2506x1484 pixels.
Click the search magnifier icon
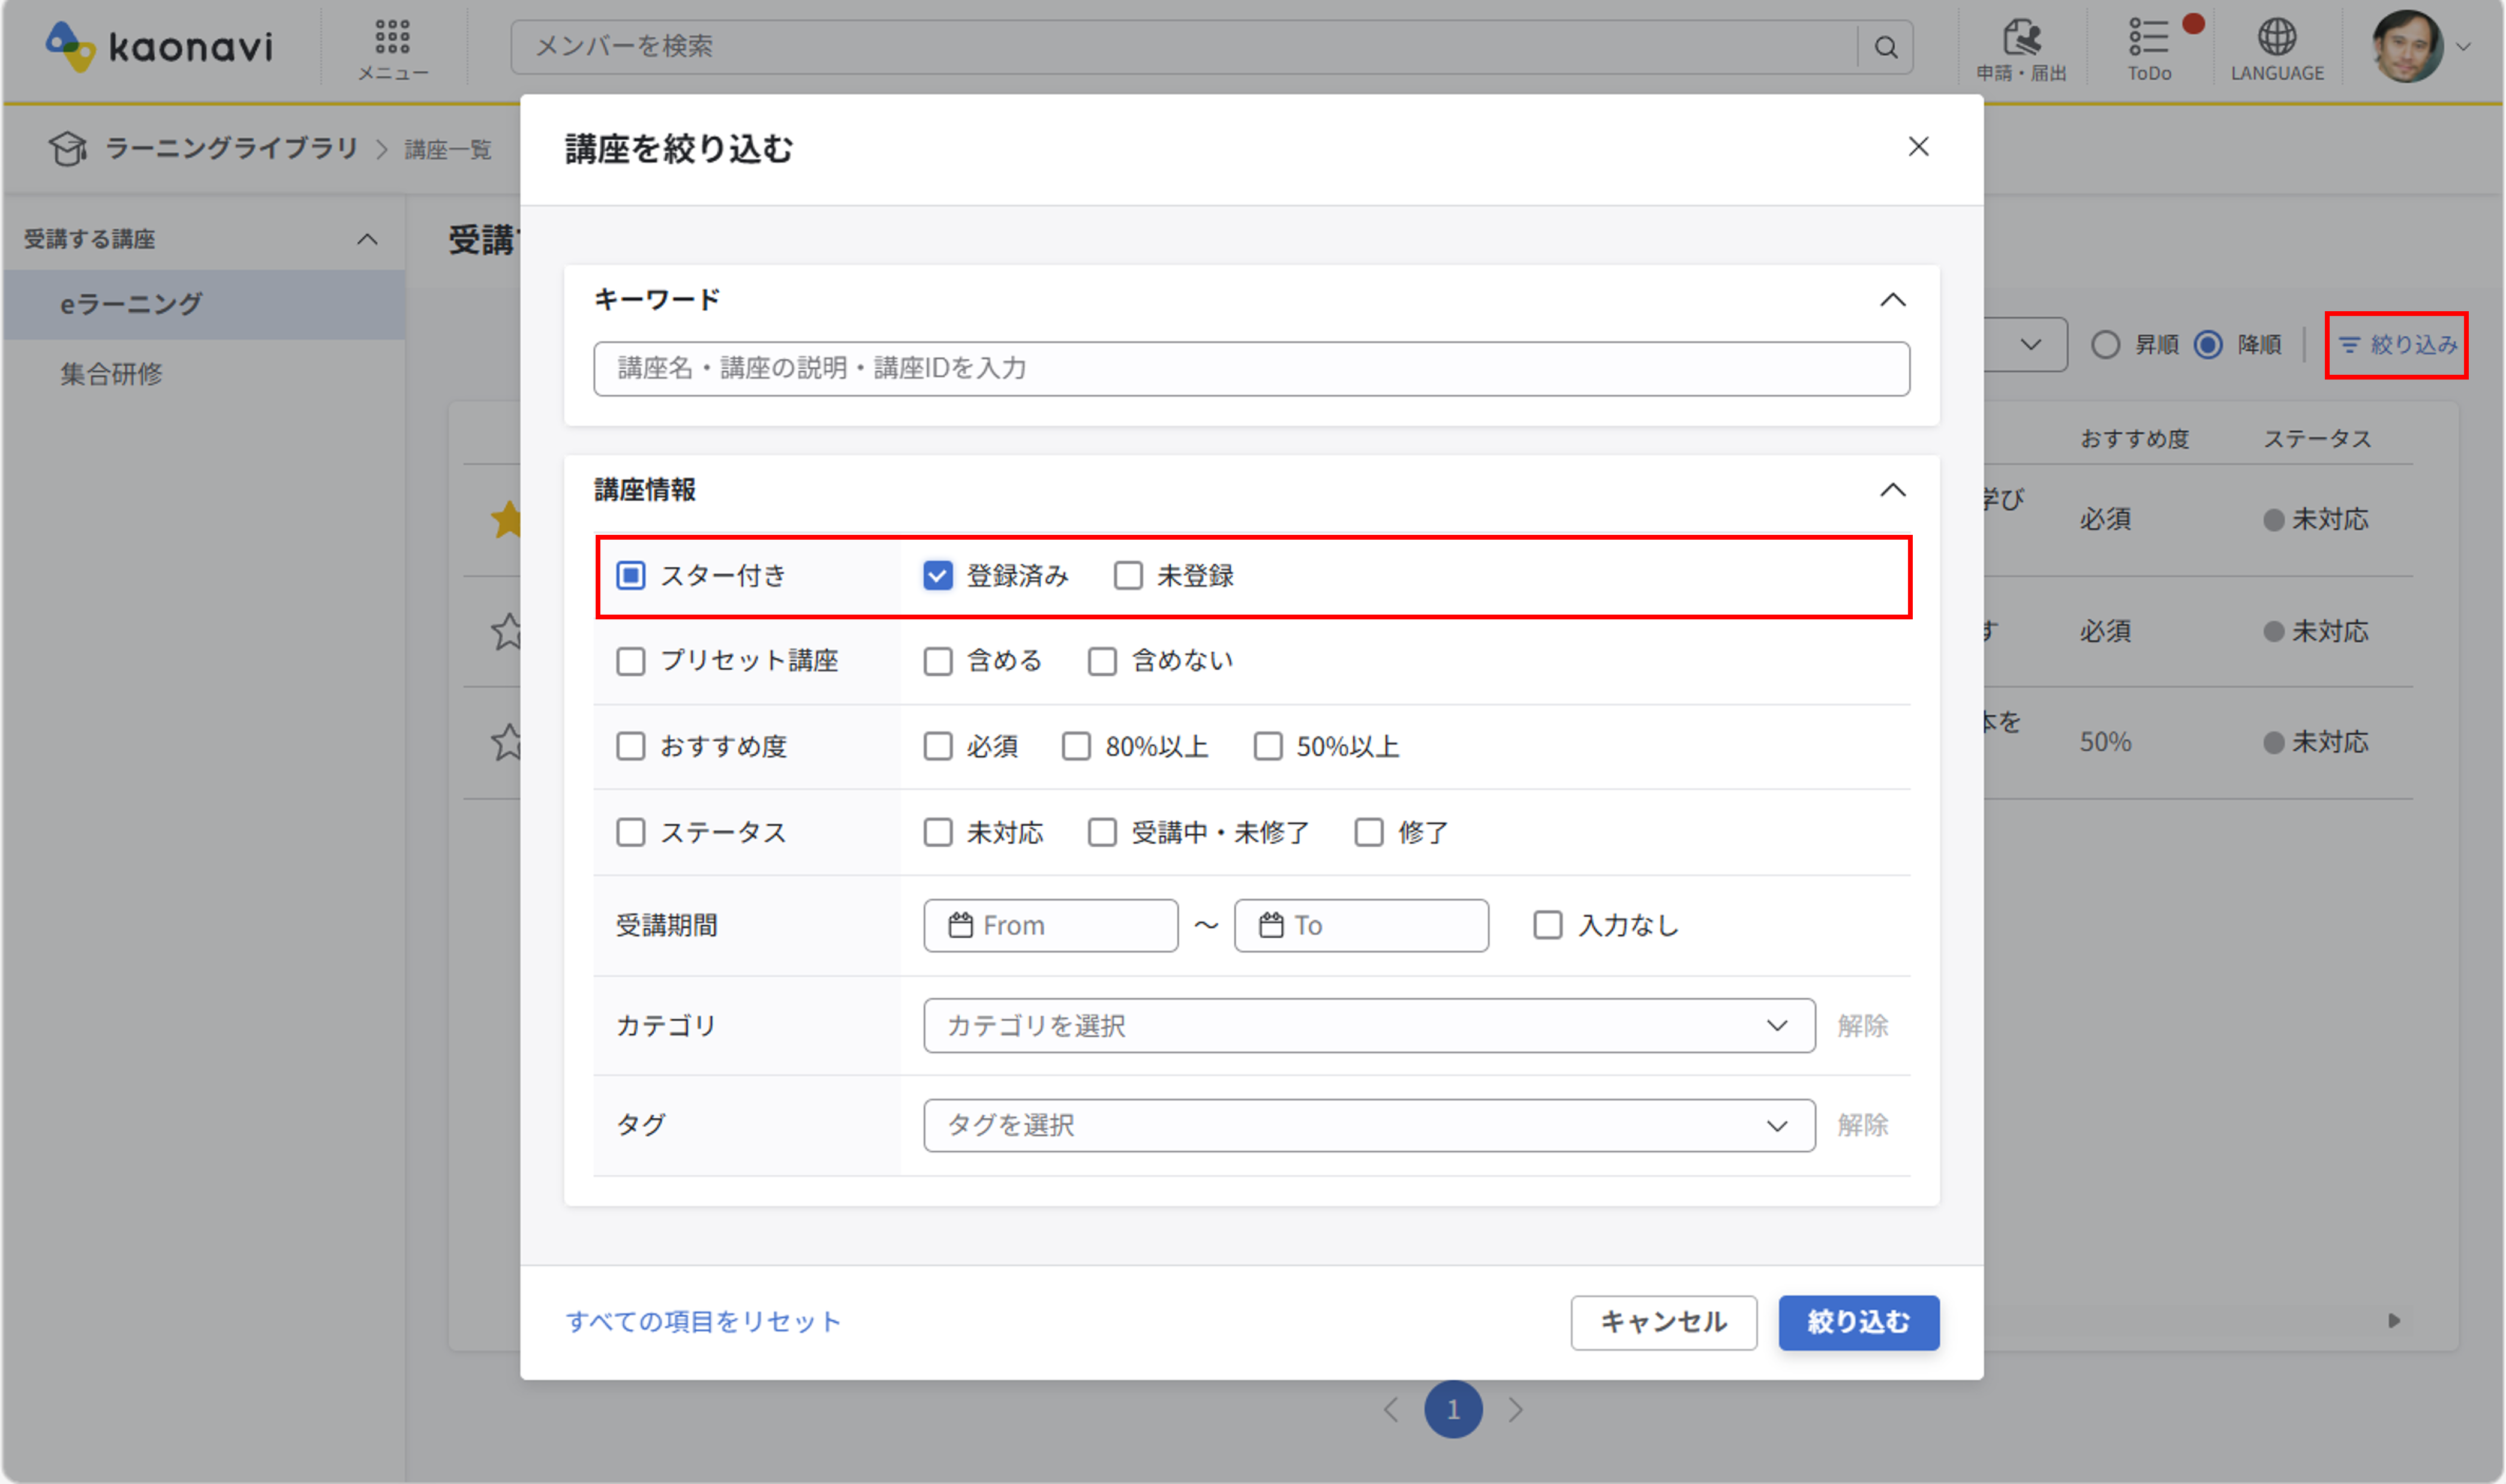[1886, 47]
